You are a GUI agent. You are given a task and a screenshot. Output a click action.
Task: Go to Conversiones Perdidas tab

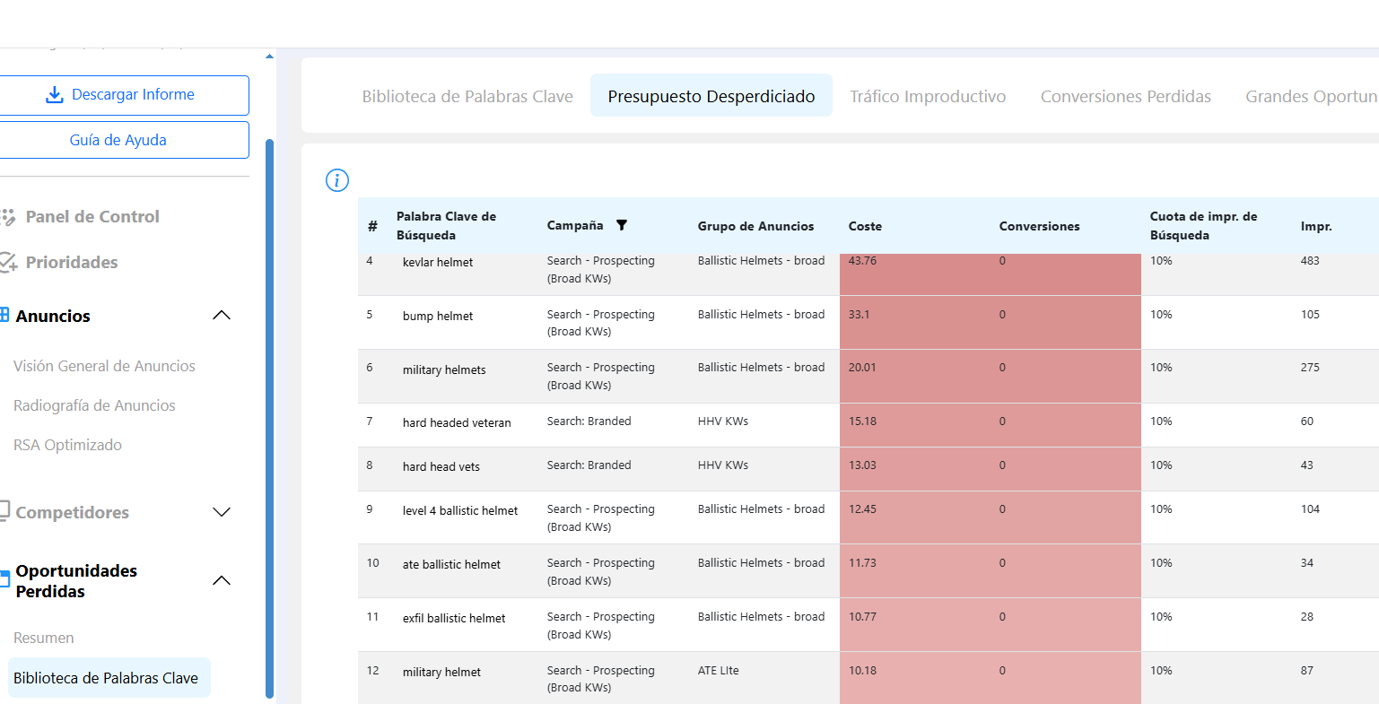tap(1126, 96)
